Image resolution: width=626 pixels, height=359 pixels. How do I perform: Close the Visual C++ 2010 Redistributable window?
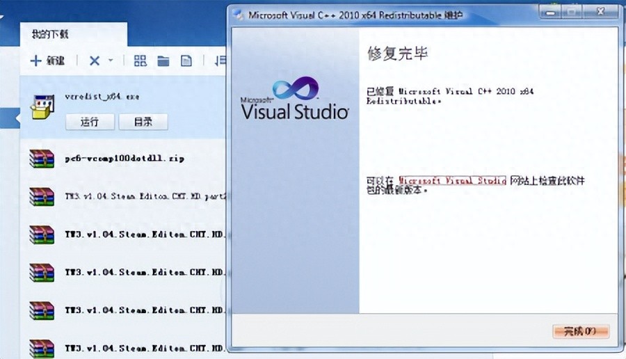click(600, 13)
